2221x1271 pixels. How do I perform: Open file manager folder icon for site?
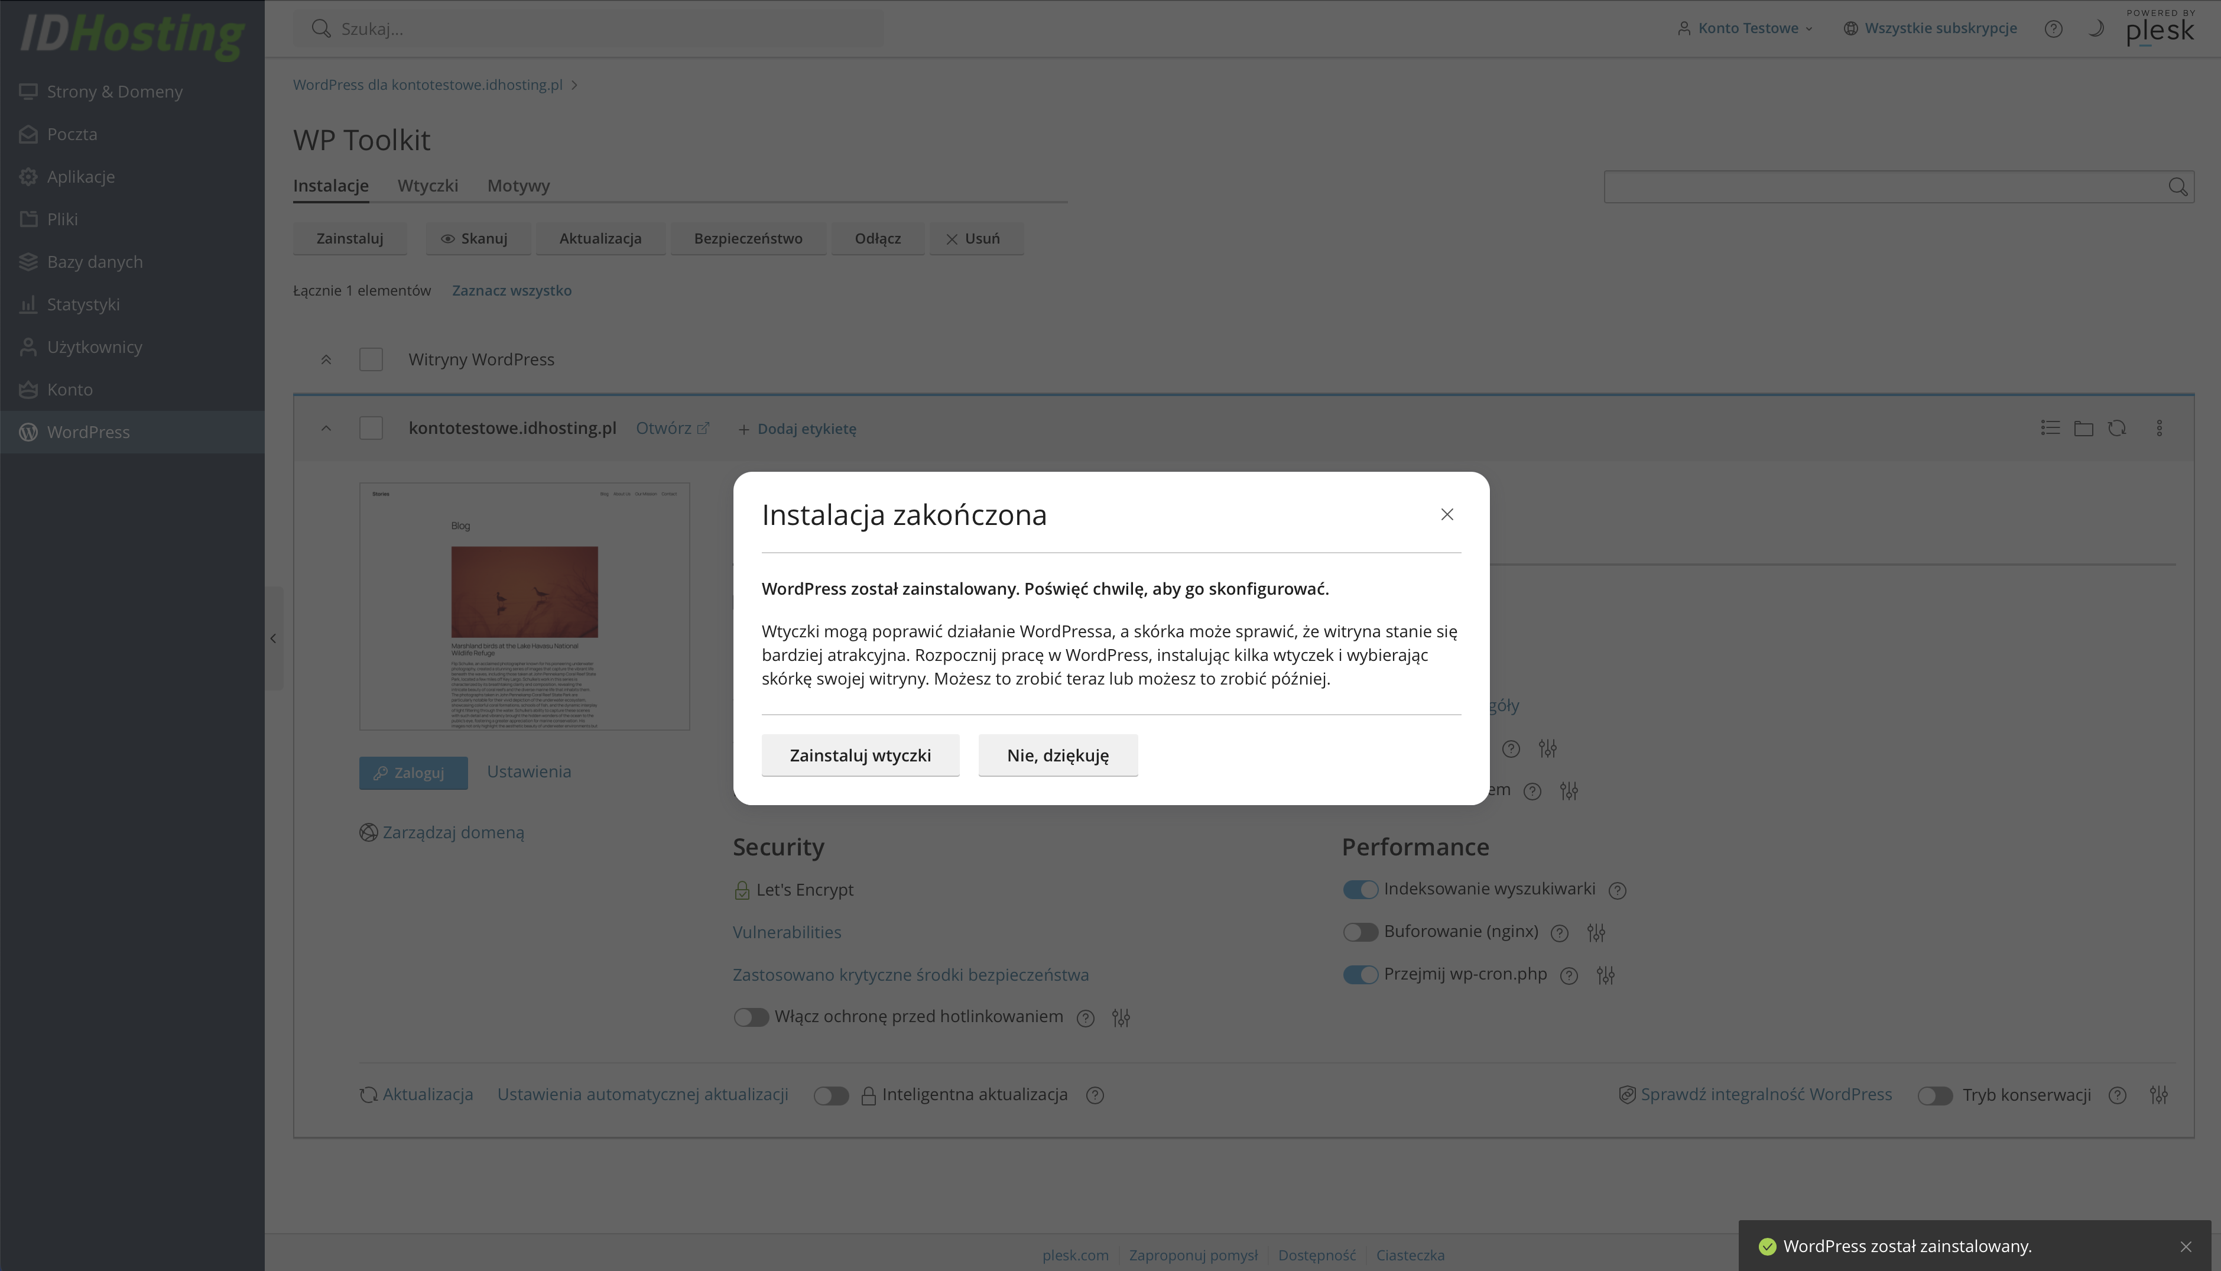point(2083,429)
